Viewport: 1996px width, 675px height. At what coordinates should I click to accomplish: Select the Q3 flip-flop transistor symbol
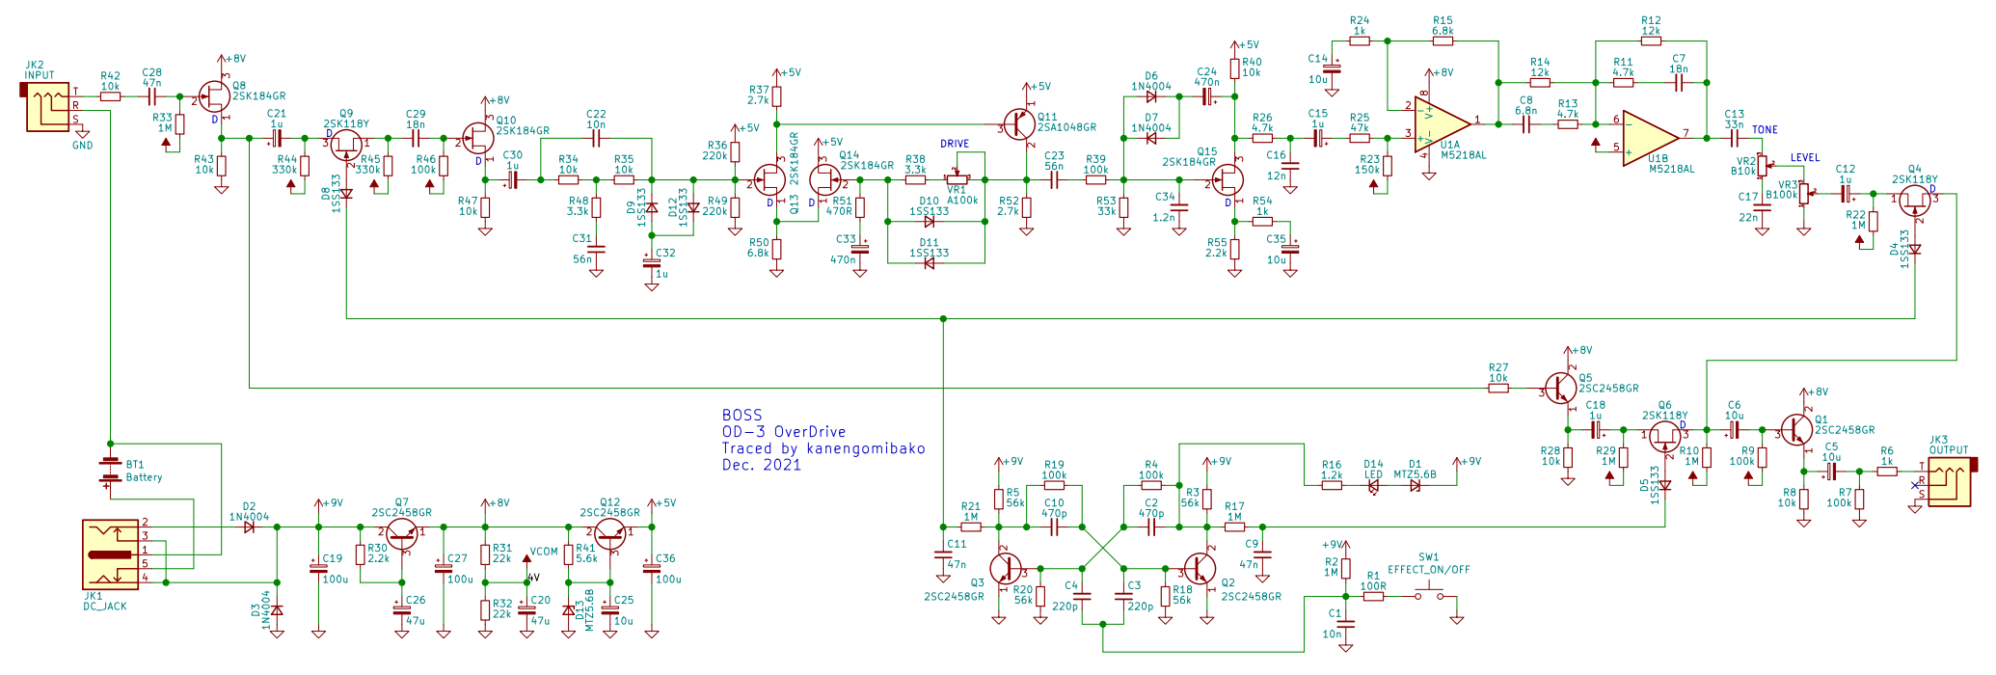pos(1007,569)
